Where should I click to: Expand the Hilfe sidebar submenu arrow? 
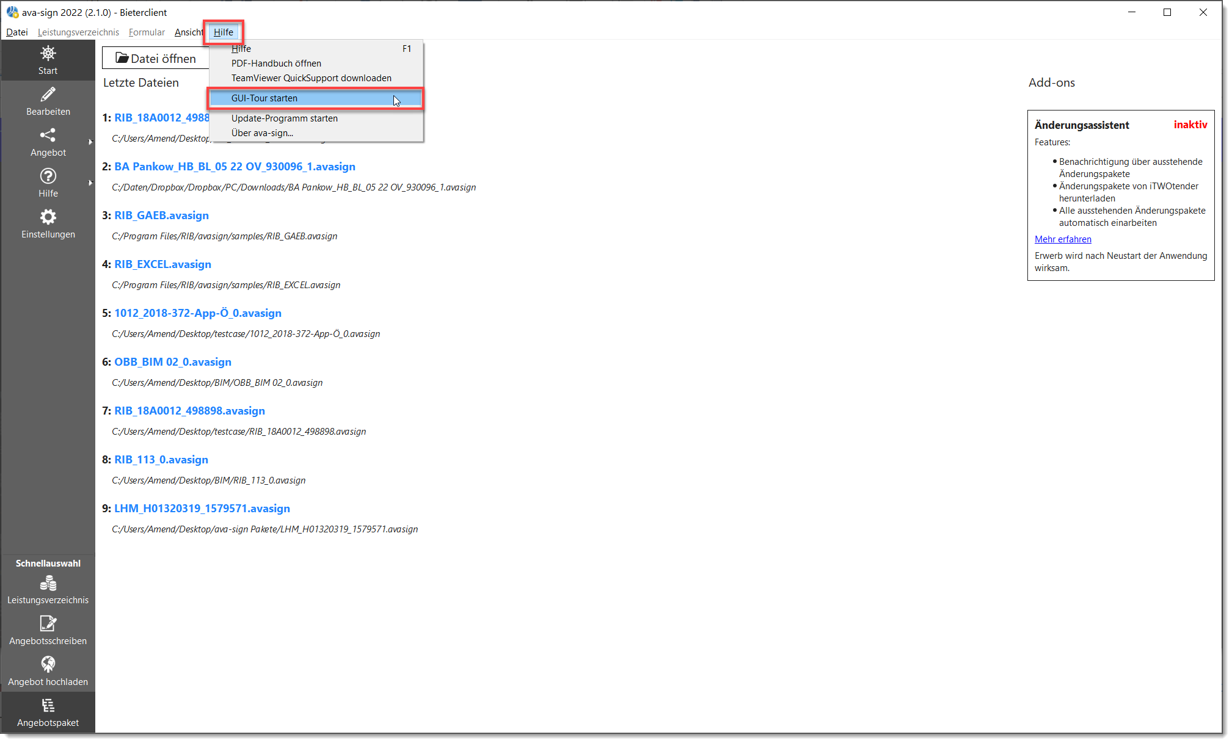(90, 183)
